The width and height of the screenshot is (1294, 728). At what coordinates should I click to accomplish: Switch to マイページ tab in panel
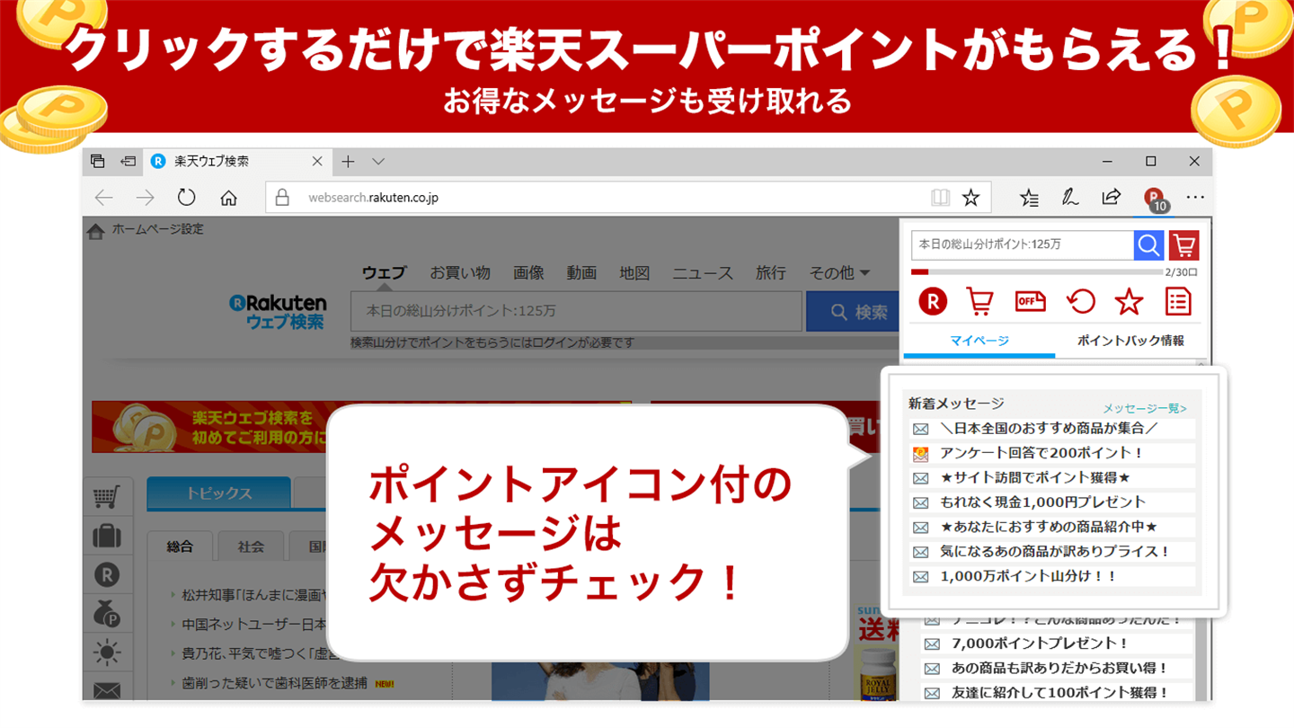[979, 341]
